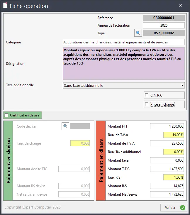Click the Année de facturation field
The height and width of the screenshot is (215, 190).
click(x=164, y=26)
